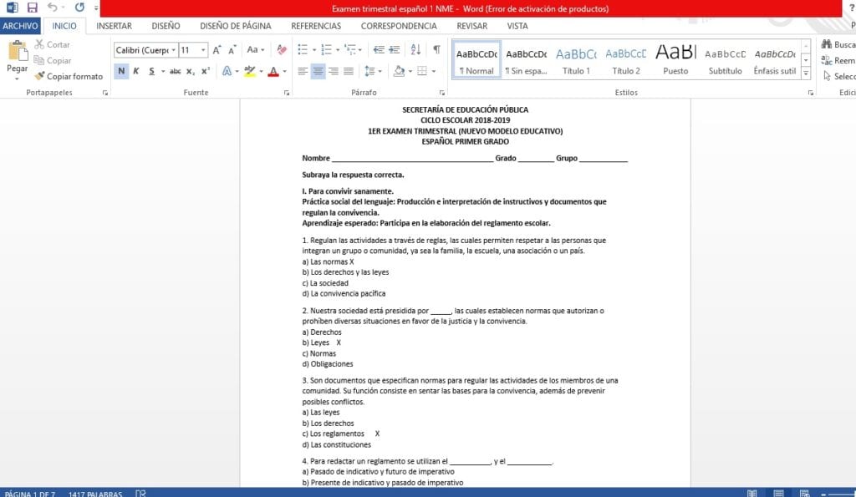856x497 pixels.
Task: Enable italic formatting with the K button
Action: [135, 72]
